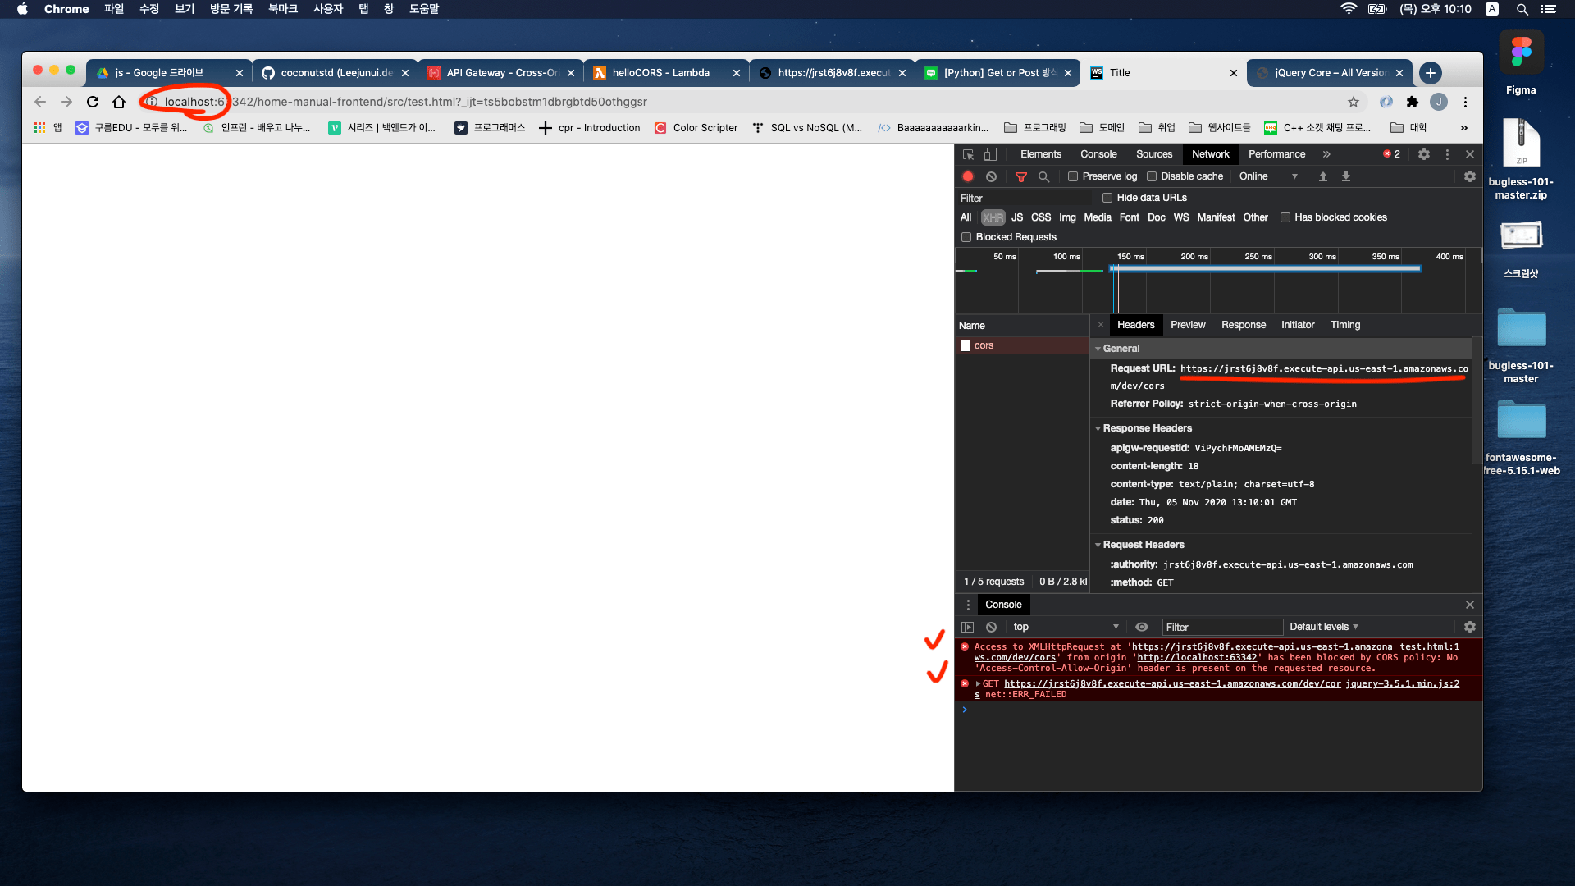Search network requests with magnifier icon

pyautogui.click(x=1044, y=176)
